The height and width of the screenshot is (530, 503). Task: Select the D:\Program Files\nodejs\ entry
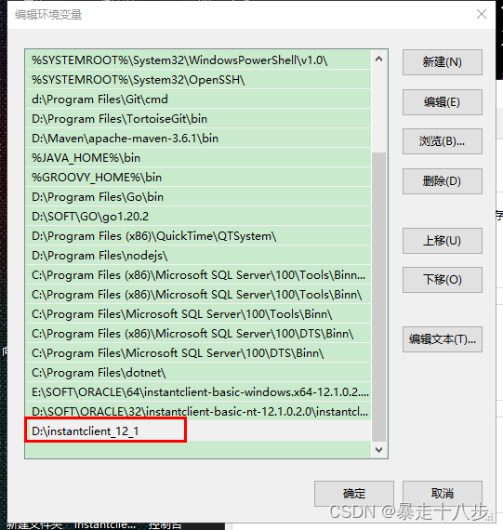[x=198, y=256]
